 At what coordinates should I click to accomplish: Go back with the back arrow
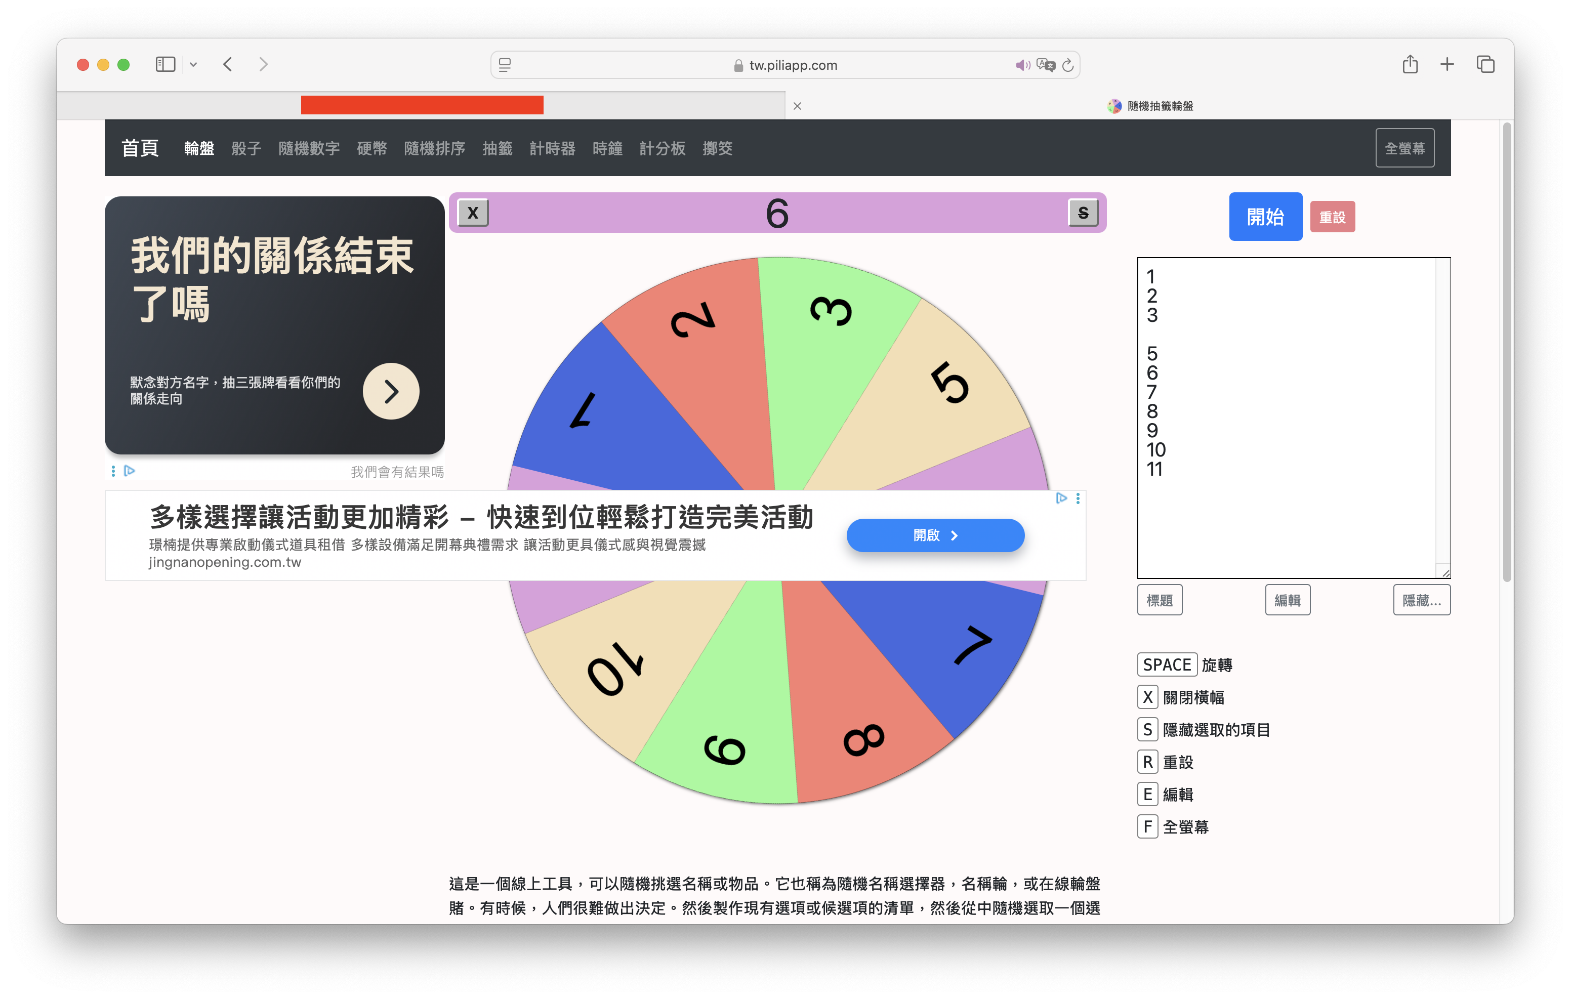[228, 65]
